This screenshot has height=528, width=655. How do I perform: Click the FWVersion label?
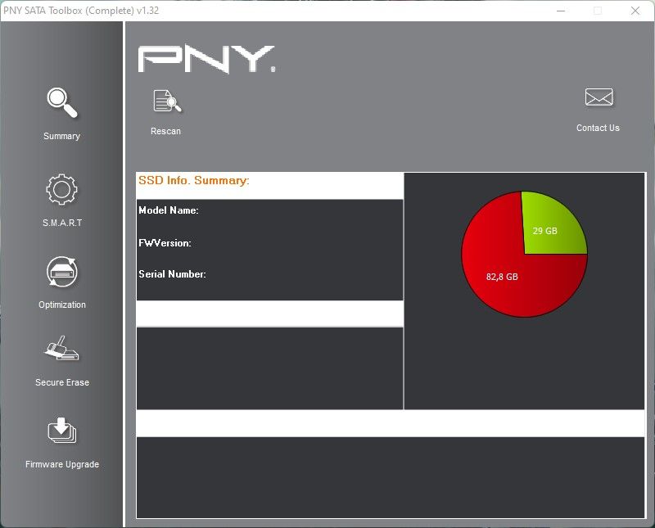(x=165, y=242)
